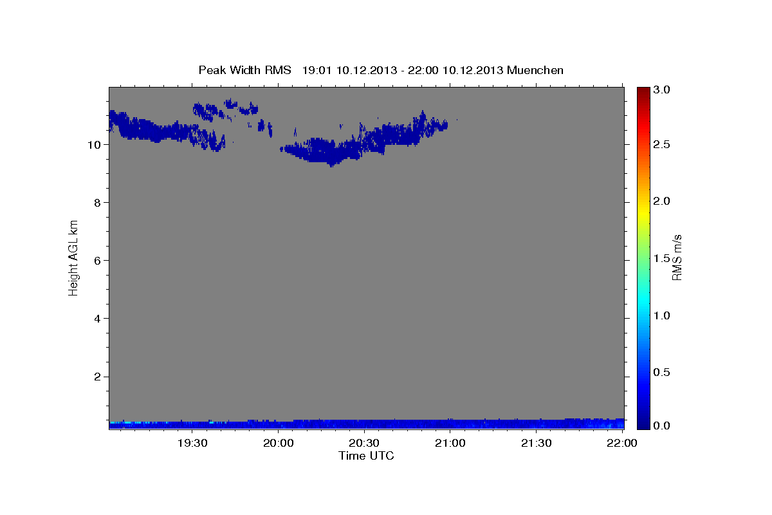Click the height tick label 8

click(98, 203)
